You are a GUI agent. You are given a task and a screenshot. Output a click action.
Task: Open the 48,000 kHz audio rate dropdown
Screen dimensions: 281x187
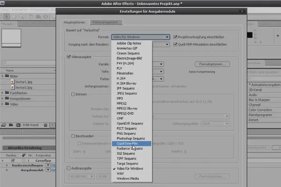click(x=81, y=176)
